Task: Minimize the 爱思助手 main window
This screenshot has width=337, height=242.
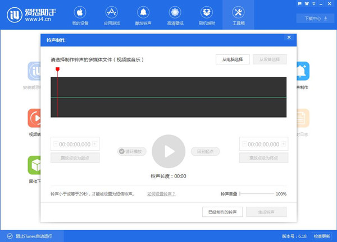Action: point(321,4)
